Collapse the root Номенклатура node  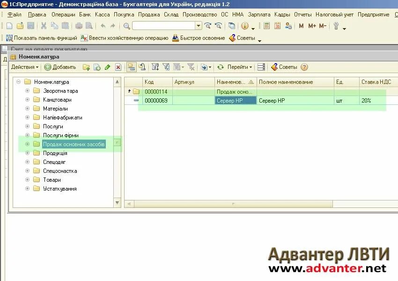click(x=18, y=82)
